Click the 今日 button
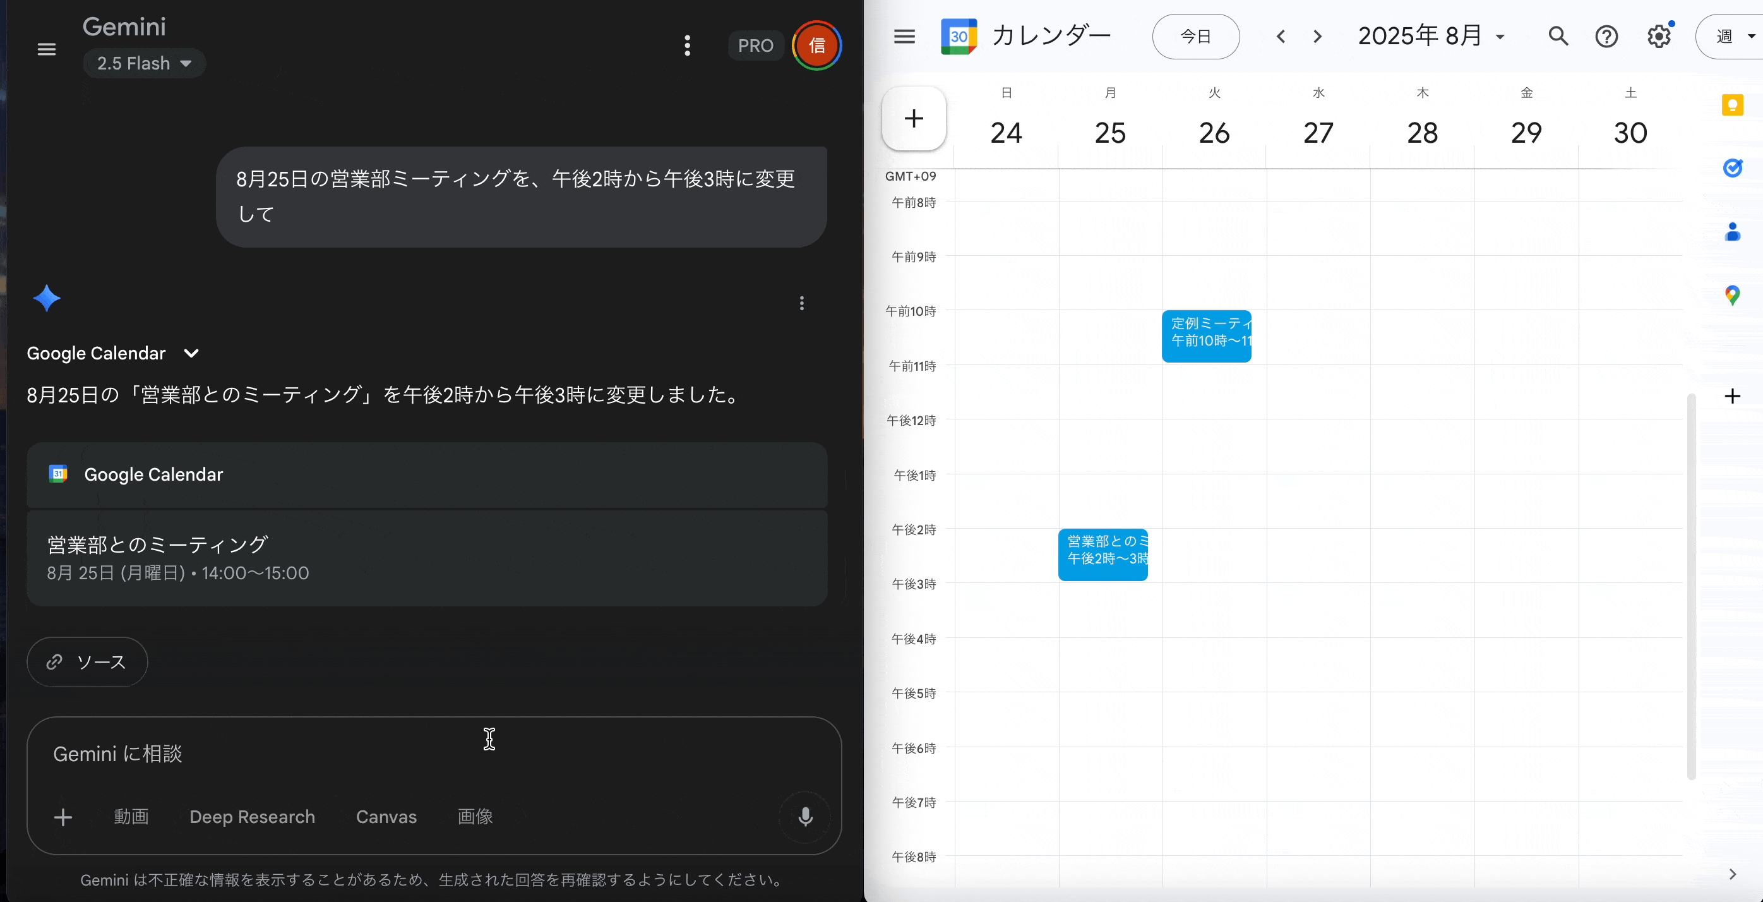Image resolution: width=1763 pixels, height=902 pixels. 1195,36
